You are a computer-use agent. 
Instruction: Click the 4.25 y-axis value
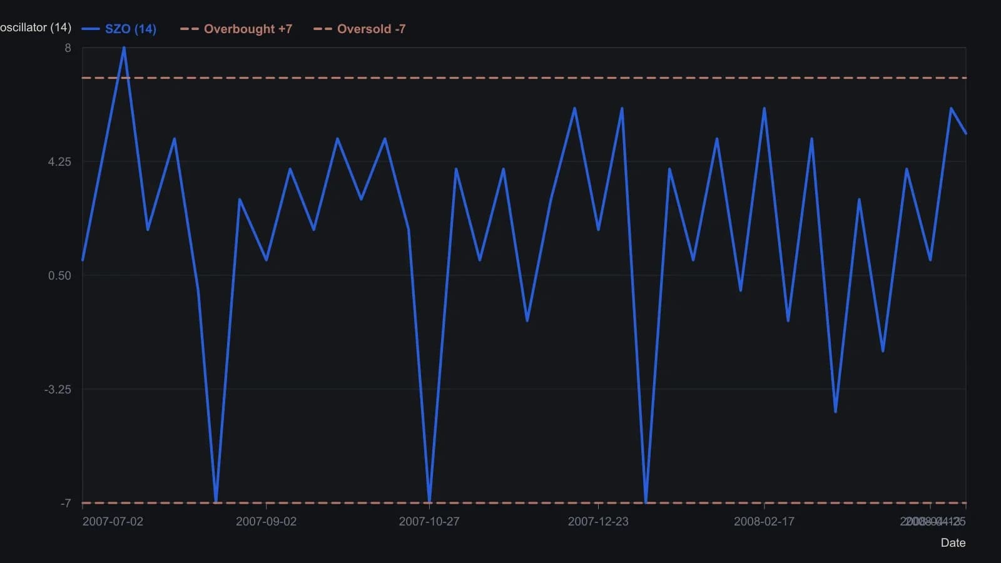point(59,162)
